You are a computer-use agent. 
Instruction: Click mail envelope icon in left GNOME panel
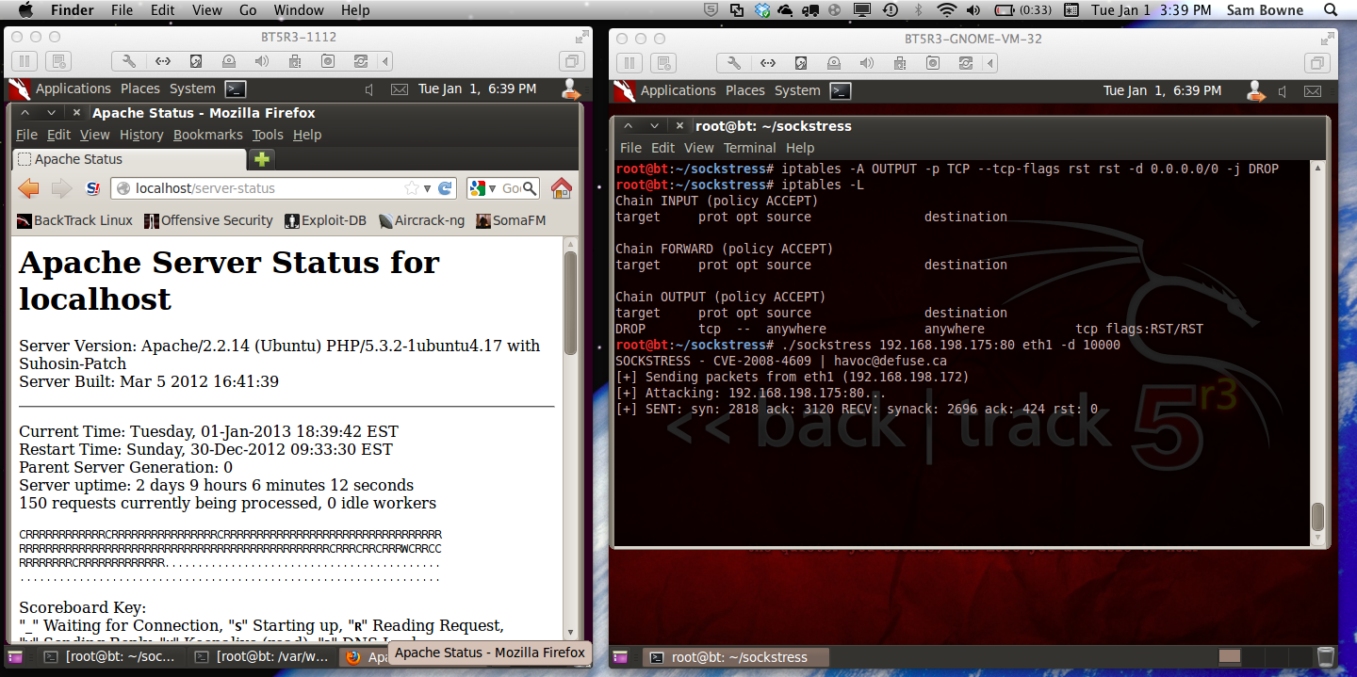pyautogui.click(x=400, y=89)
